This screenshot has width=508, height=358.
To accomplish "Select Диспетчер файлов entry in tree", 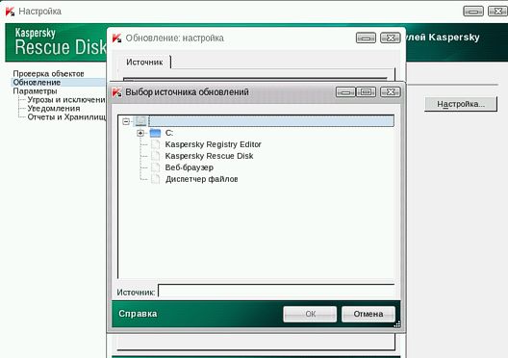I will coord(201,179).
